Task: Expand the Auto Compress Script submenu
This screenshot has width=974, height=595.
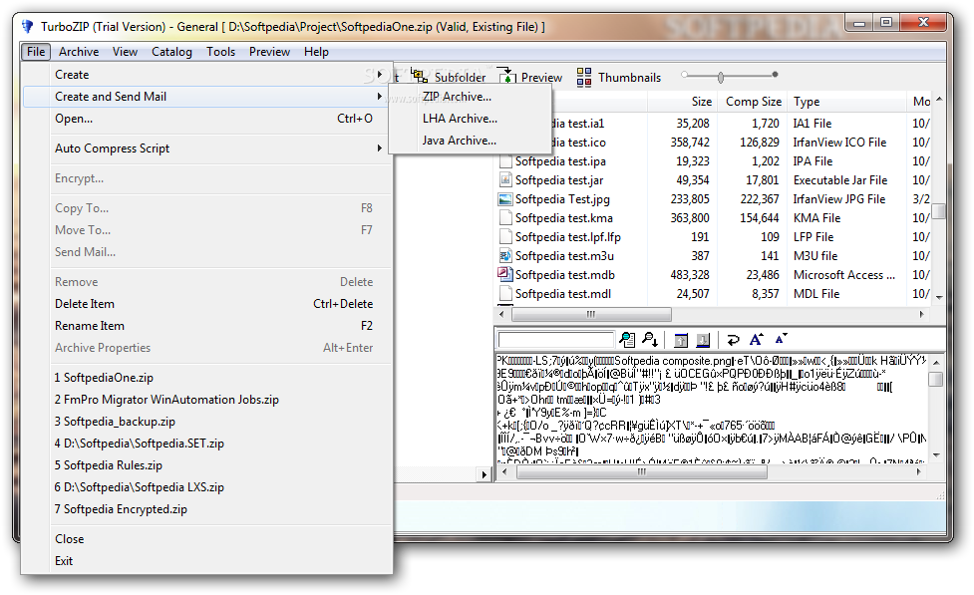Action: (x=206, y=149)
